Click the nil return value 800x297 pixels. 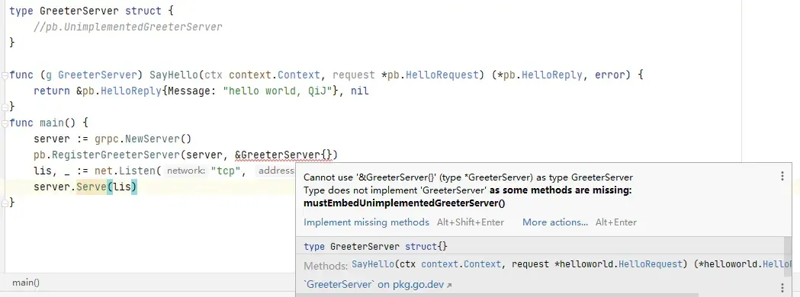tap(360, 91)
